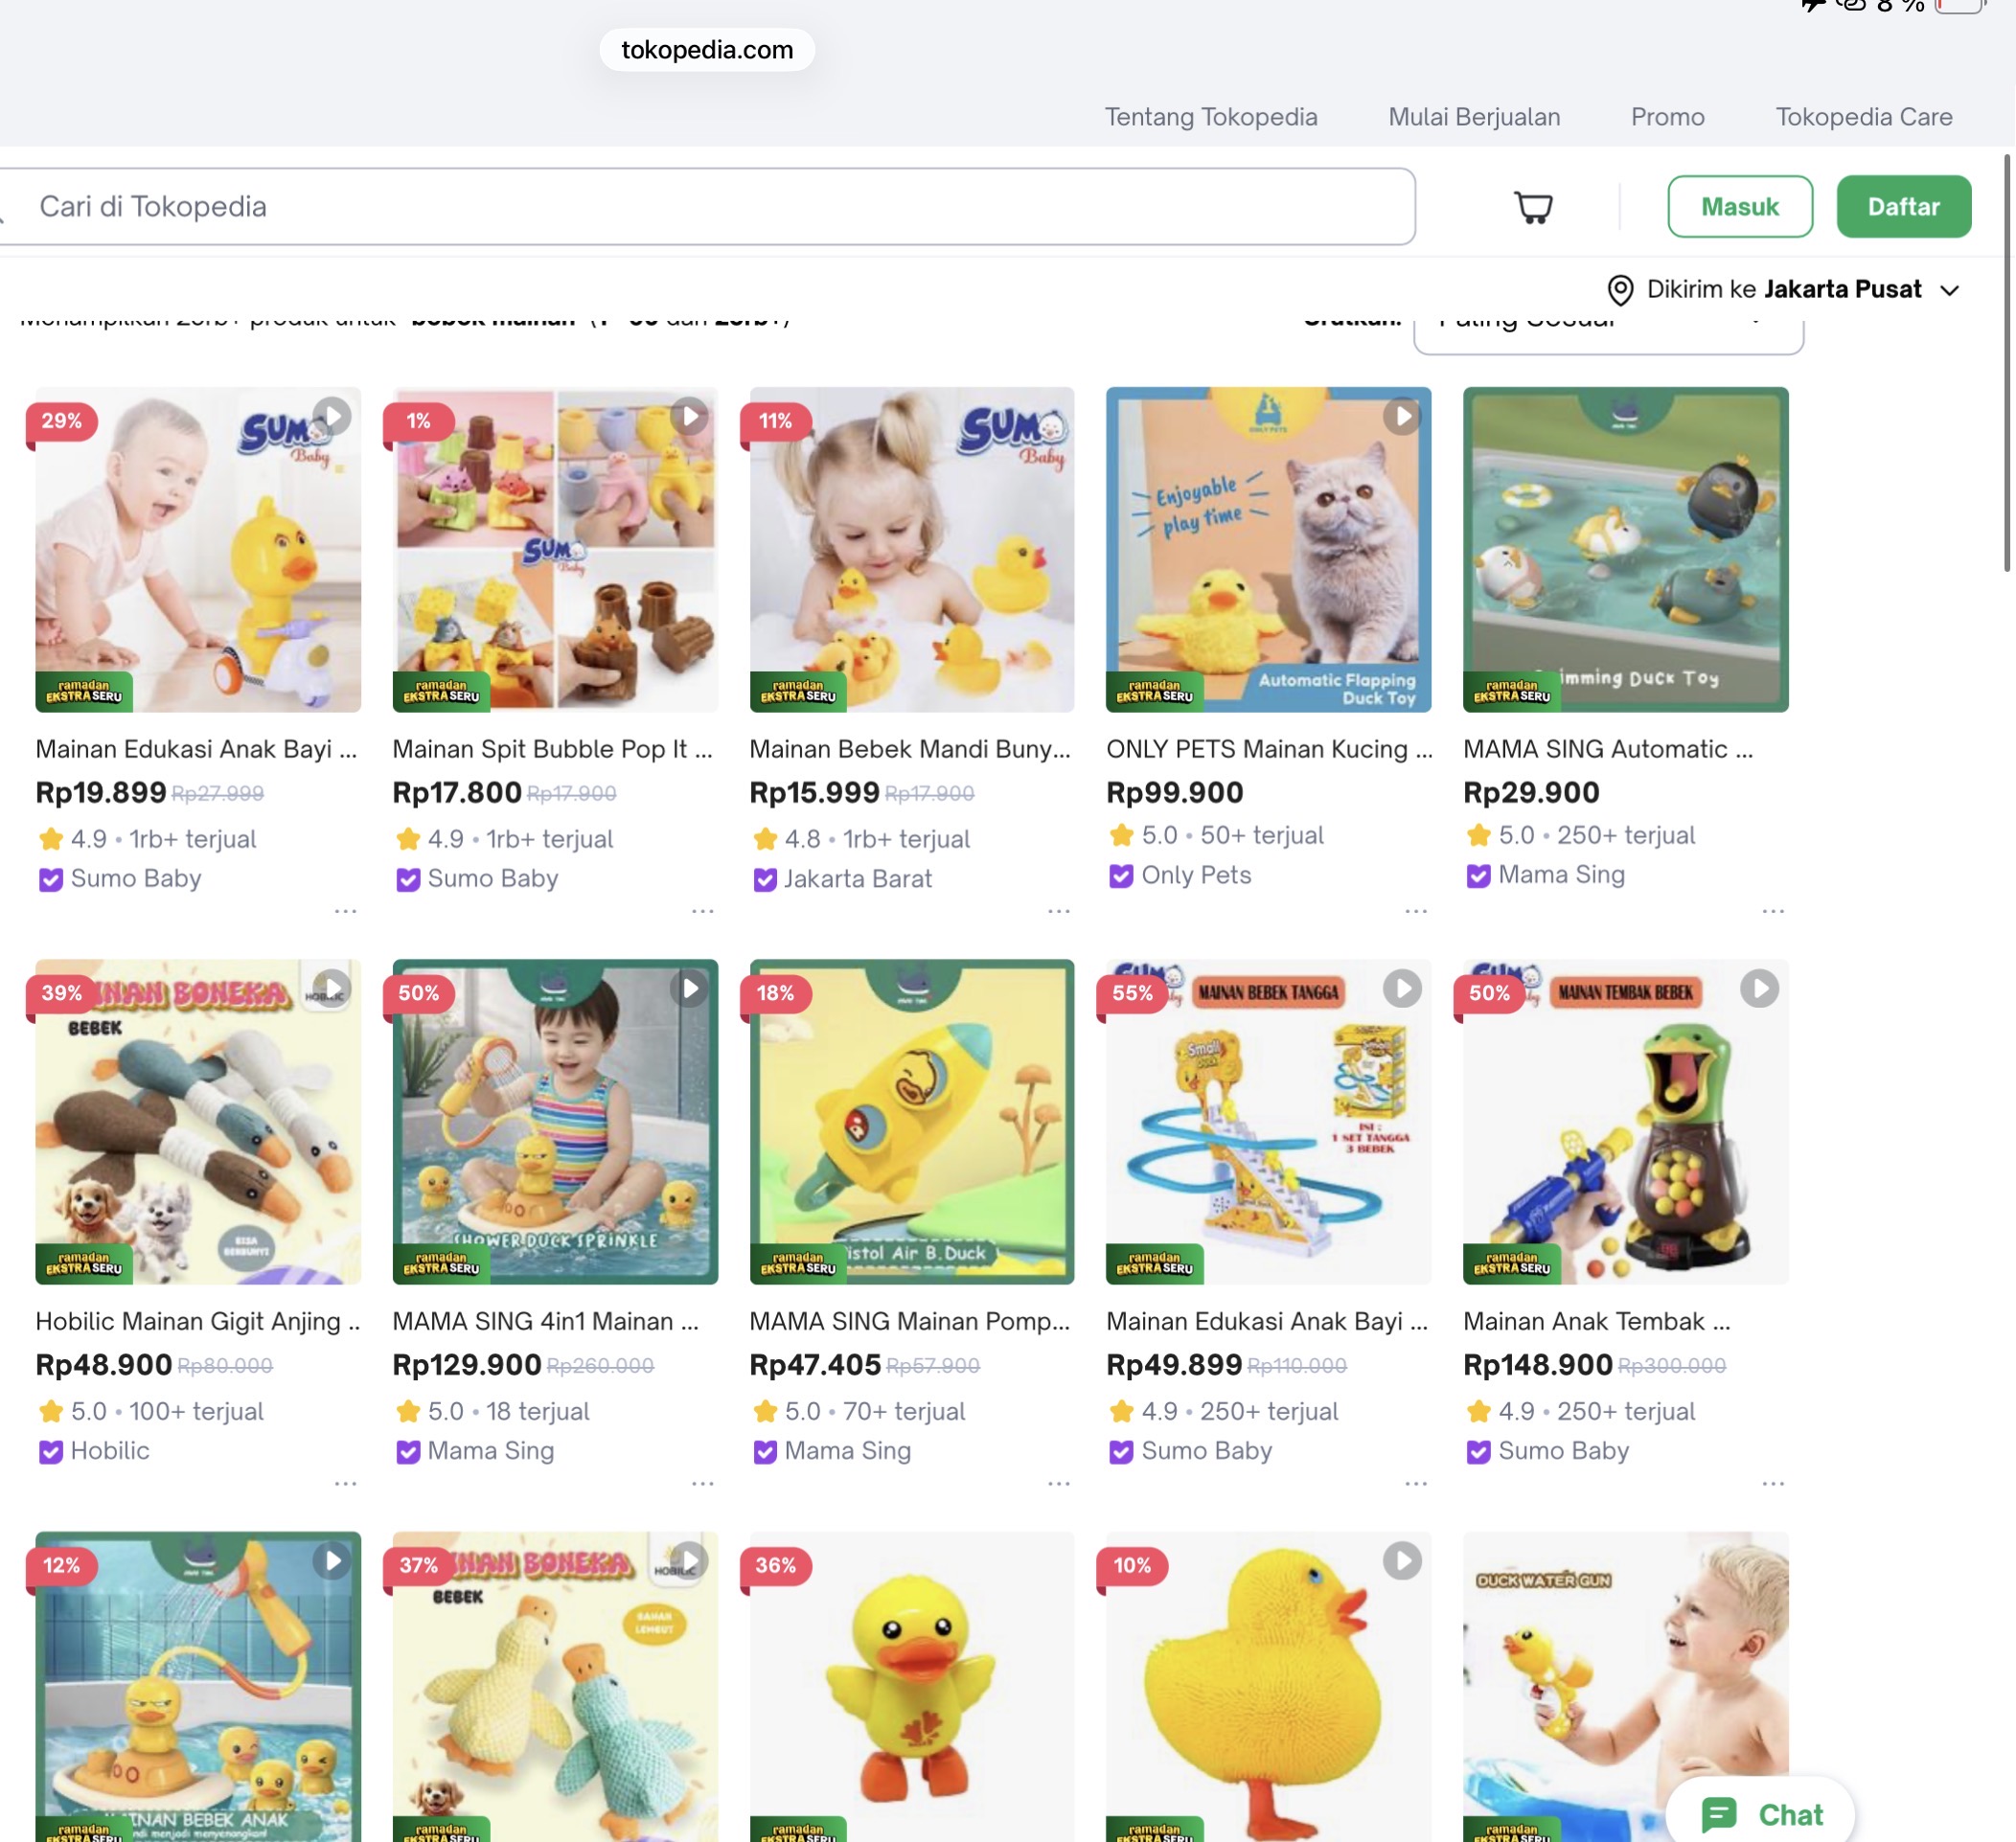Click the official store badge beside Hobilic
The image size is (2016, 1842).
point(50,1451)
